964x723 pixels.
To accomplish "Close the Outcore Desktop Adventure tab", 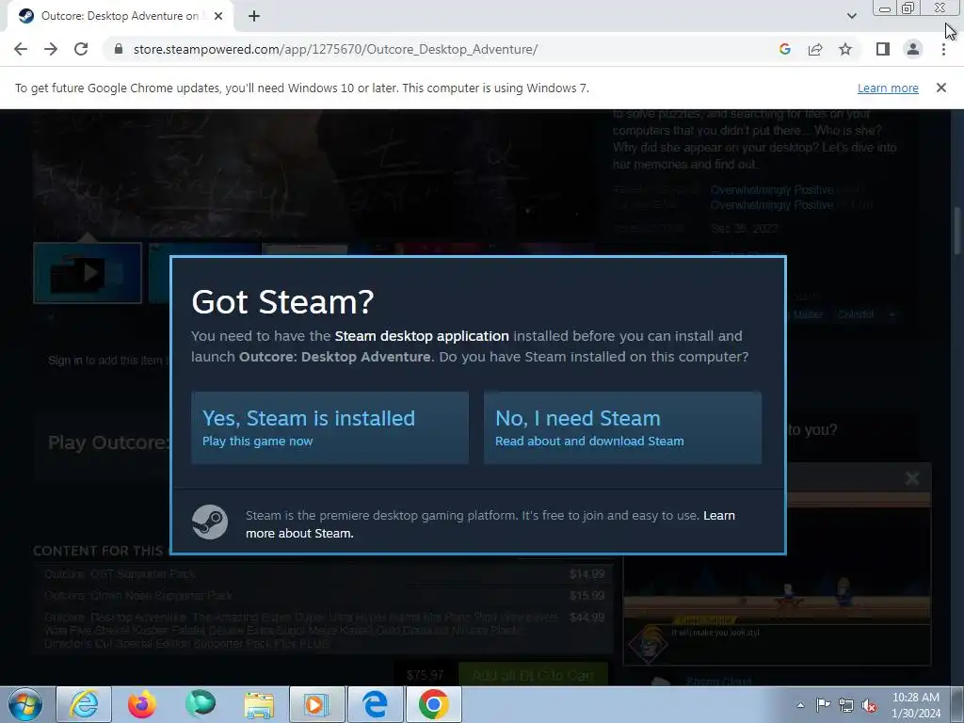I will point(218,16).
